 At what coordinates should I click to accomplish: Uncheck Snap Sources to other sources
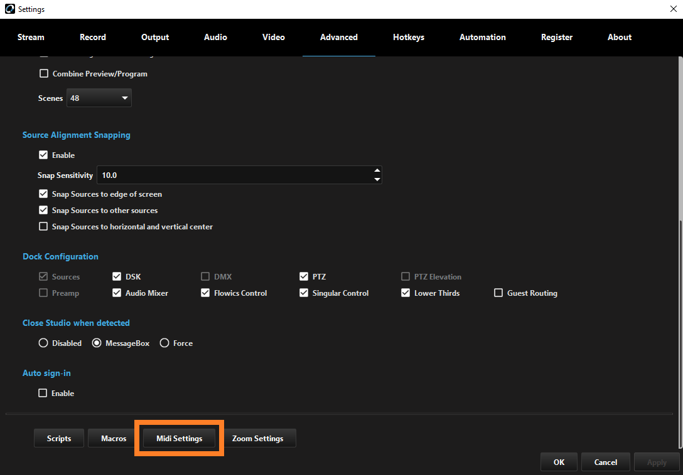pos(43,210)
